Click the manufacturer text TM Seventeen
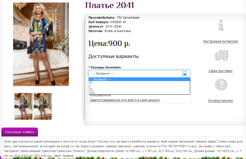This screenshot has height=159, width=246. point(128,18)
